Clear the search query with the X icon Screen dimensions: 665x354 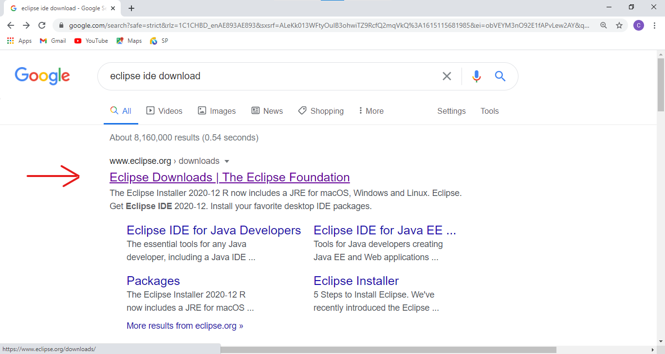click(446, 76)
